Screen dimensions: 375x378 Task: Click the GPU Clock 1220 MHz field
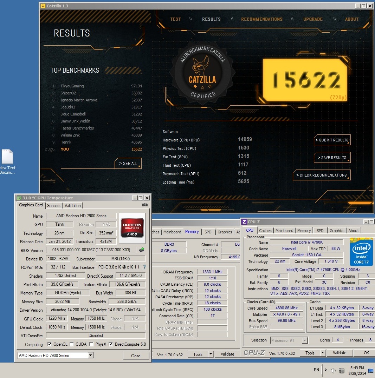(x=57, y=318)
